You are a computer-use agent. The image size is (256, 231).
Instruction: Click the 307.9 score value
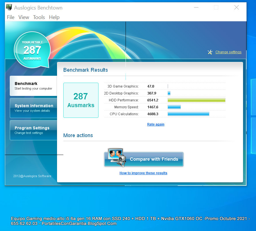pos(152,93)
